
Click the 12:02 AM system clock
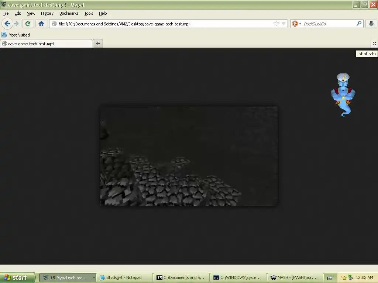pyautogui.click(x=364, y=277)
